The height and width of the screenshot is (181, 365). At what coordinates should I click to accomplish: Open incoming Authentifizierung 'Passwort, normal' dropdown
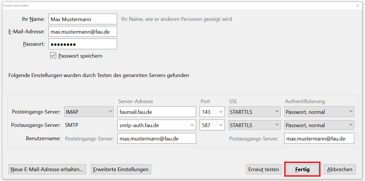pyautogui.click(x=319, y=112)
